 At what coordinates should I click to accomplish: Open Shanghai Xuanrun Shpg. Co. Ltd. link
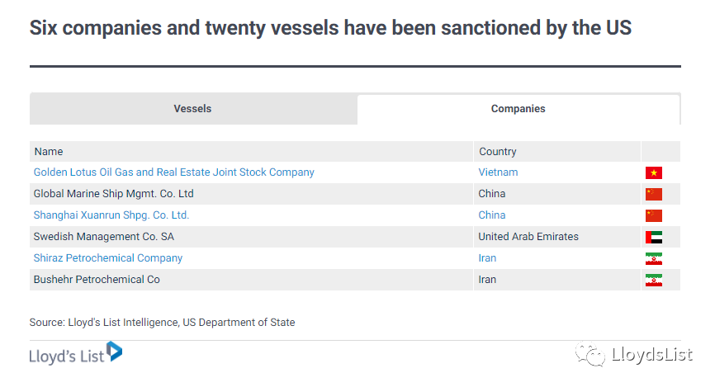pos(111,215)
